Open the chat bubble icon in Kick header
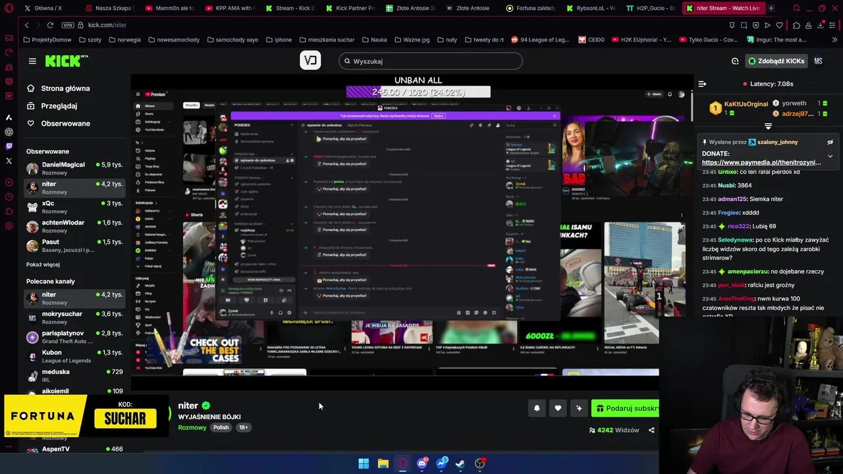The width and height of the screenshot is (843, 474). 735,61
